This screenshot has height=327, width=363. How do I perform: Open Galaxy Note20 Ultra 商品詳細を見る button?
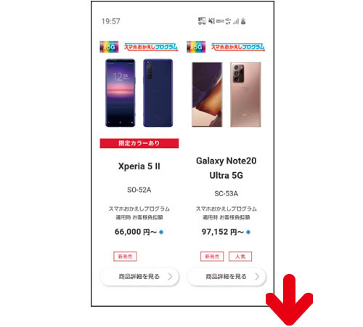tap(227, 276)
